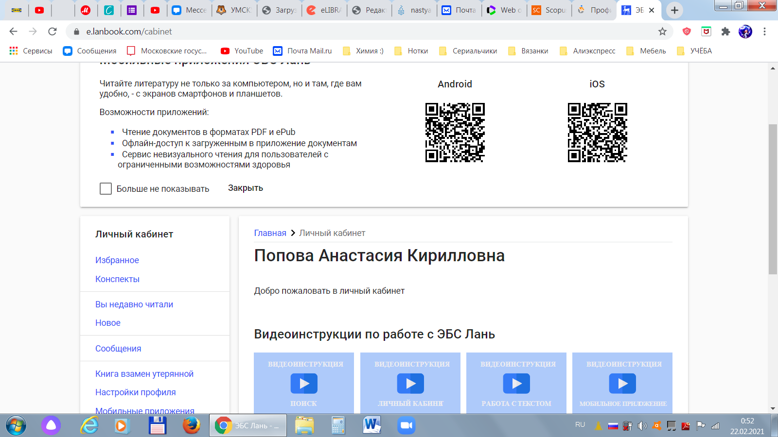Open the Windows Start button
Screen dimensions: 778x437
[x=16, y=426]
